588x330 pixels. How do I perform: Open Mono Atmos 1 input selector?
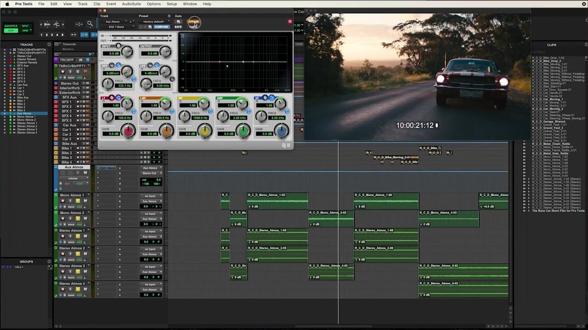click(x=150, y=196)
